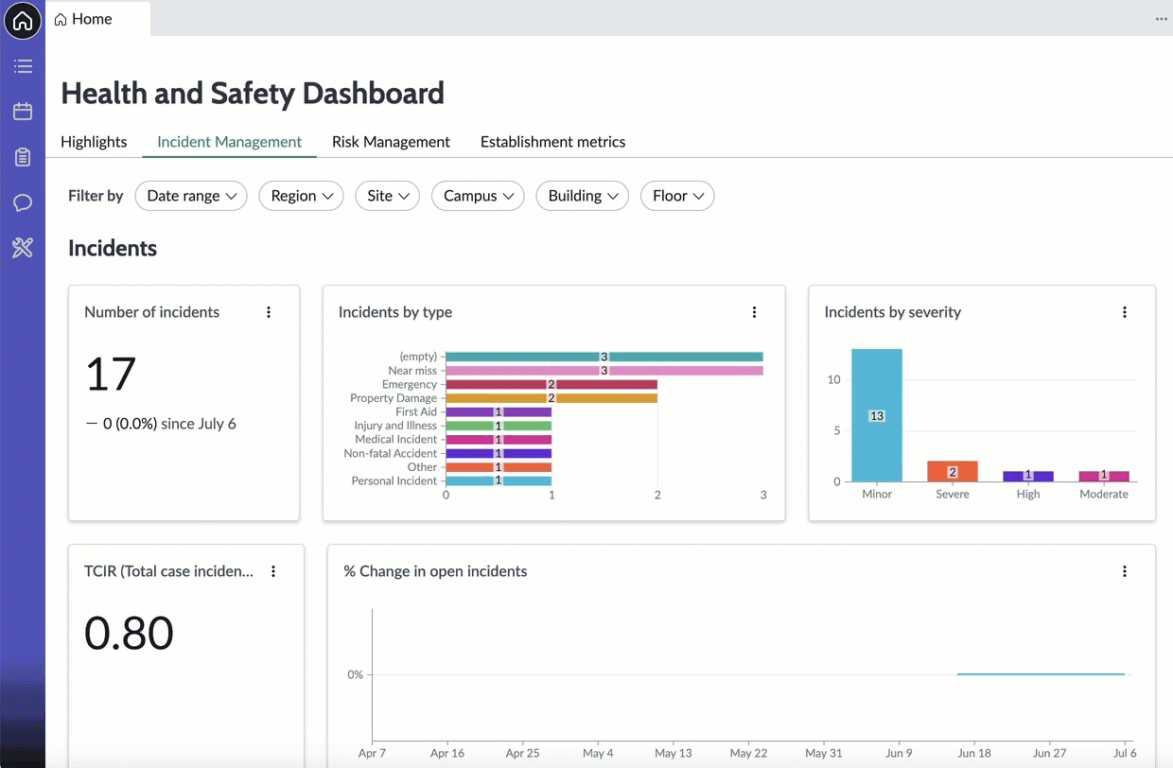Click the Personal Incident bar

(499, 480)
